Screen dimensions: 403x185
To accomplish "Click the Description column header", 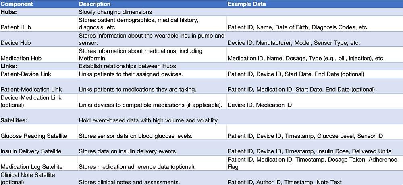I will click(x=95, y=4).
